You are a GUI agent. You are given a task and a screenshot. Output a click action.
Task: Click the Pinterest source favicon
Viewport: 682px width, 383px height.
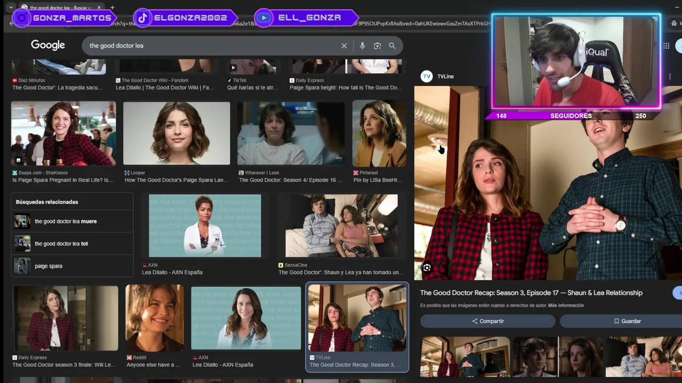tap(355, 173)
